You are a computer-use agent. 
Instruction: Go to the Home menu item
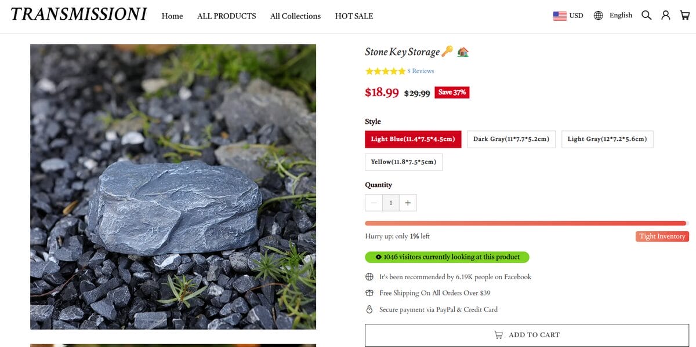tap(172, 16)
